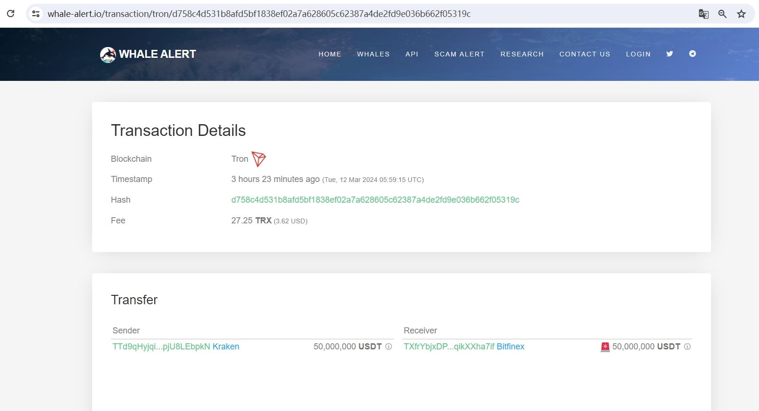
Task: Click the 'Fee' field label
Action: [118, 221]
